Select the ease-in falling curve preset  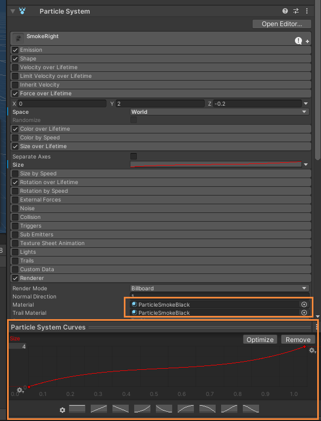click(207, 408)
